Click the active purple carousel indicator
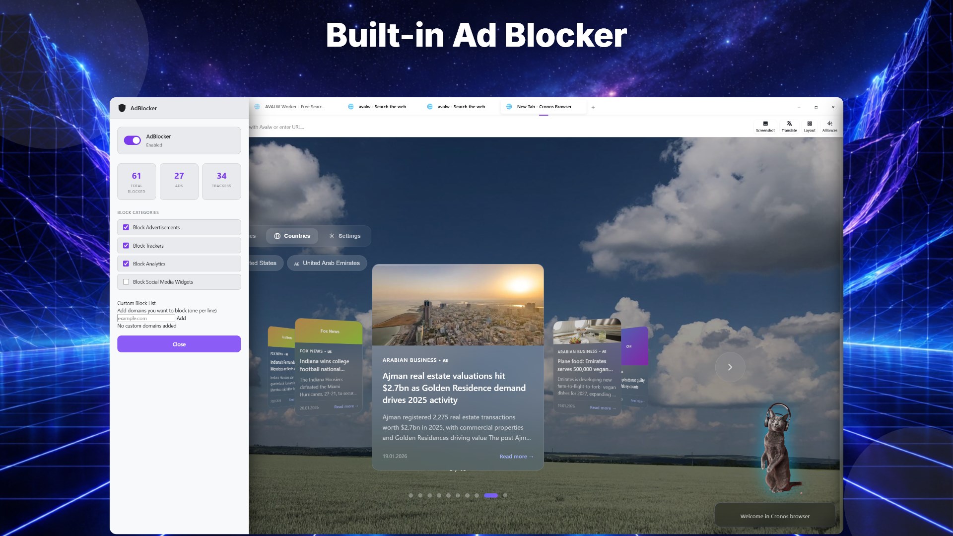 pos(490,495)
